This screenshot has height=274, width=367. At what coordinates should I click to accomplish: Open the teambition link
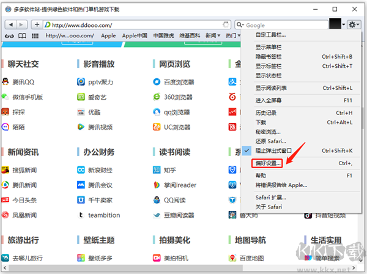click(104, 215)
